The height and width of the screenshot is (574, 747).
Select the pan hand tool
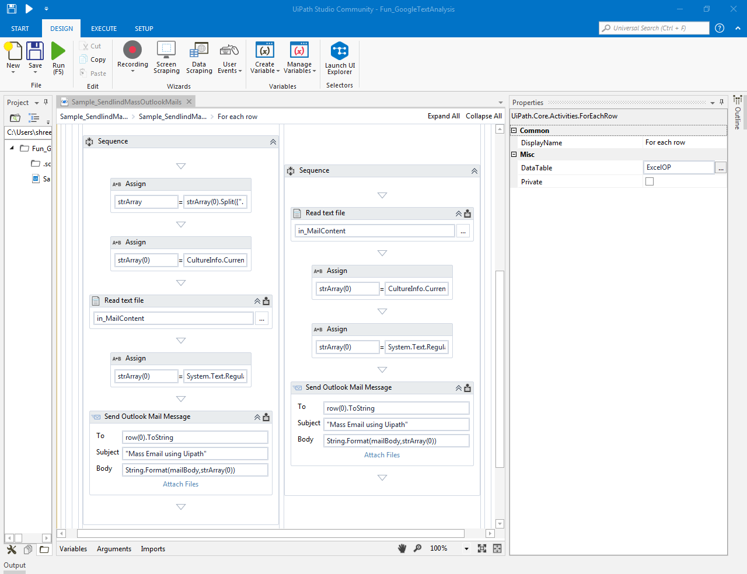(402, 548)
